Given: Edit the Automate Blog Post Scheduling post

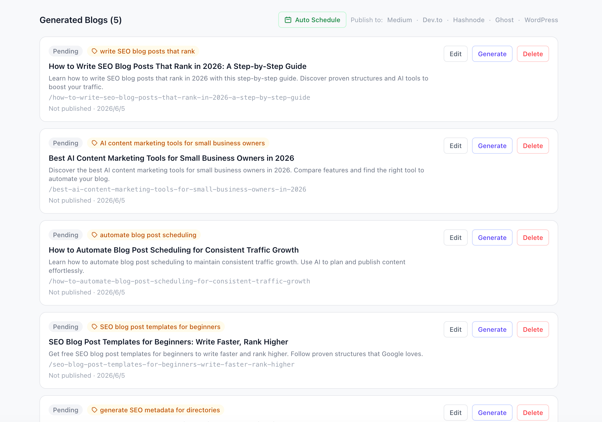Looking at the screenshot, I should coord(456,237).
